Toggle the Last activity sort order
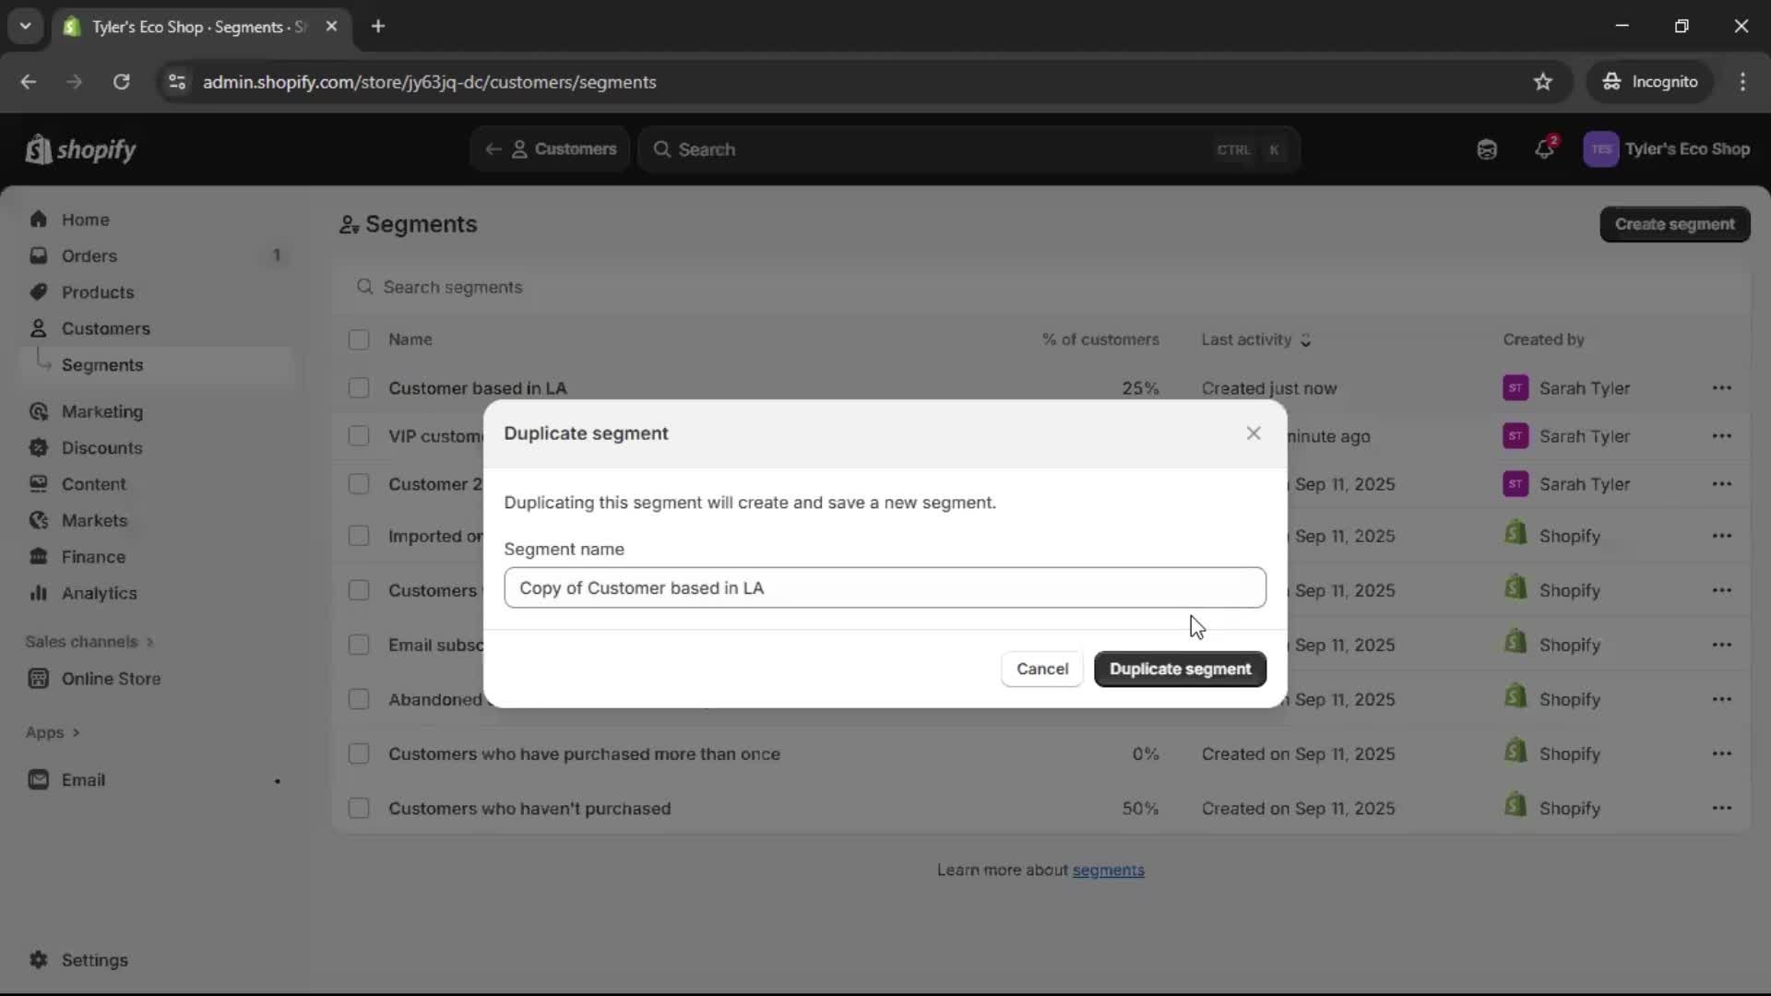Image resolution: width=1771 pixels, height=996 pixels. 1306,340
